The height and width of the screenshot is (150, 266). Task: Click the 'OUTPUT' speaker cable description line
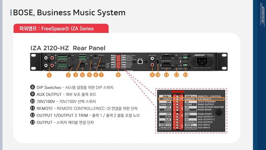coord(62,122)
